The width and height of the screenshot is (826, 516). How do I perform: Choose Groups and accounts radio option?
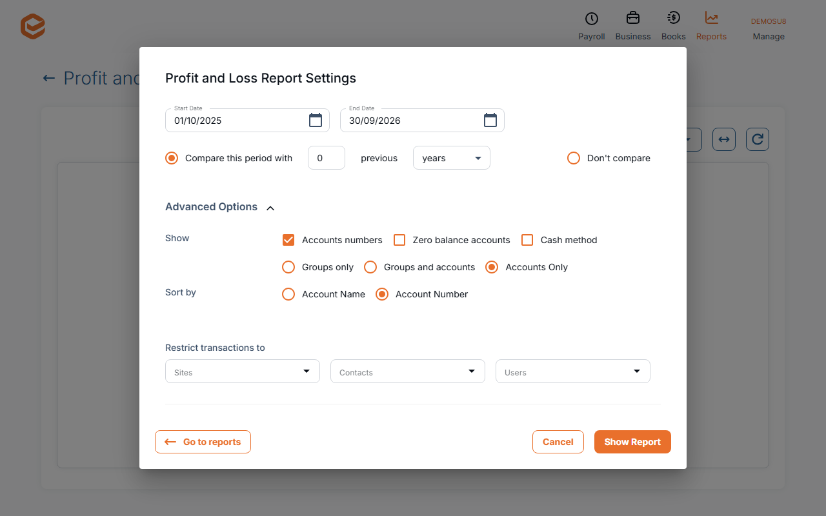370,267
